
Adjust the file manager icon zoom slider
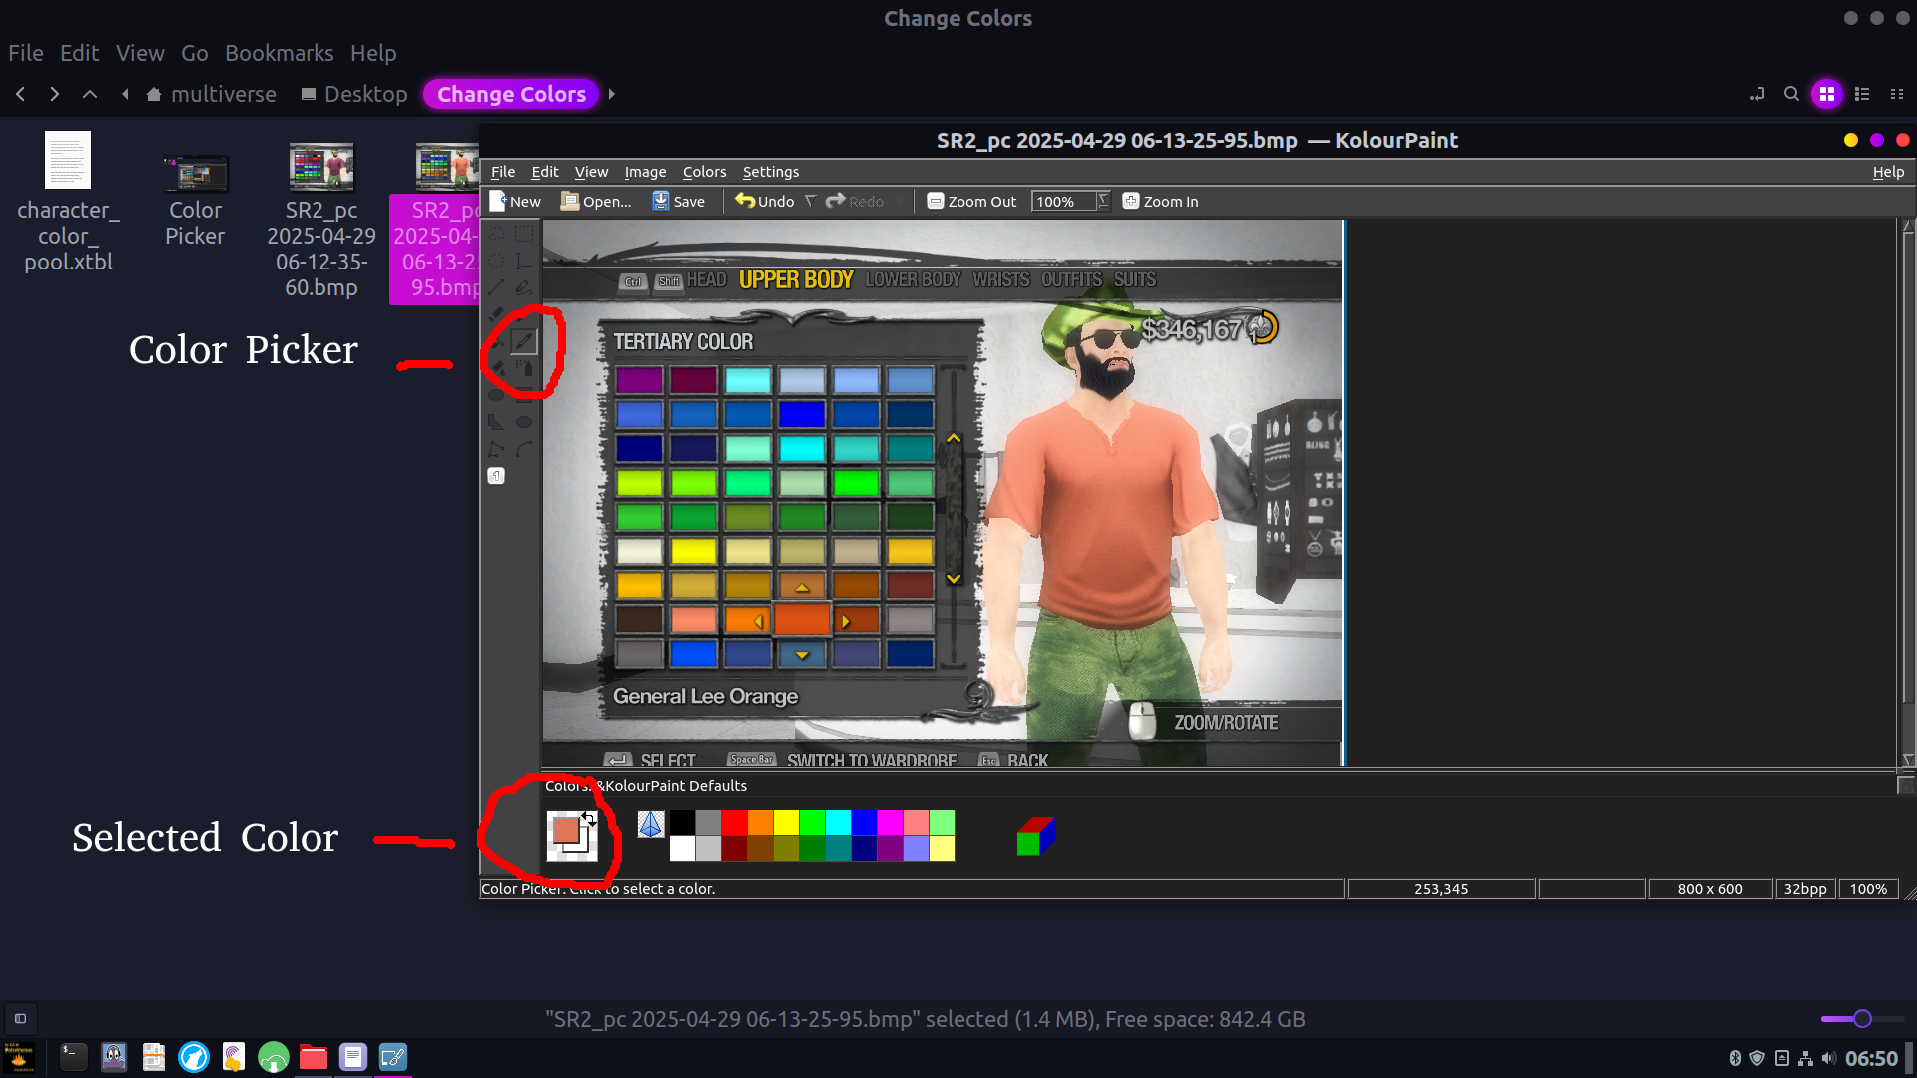pos(1861,1019)
